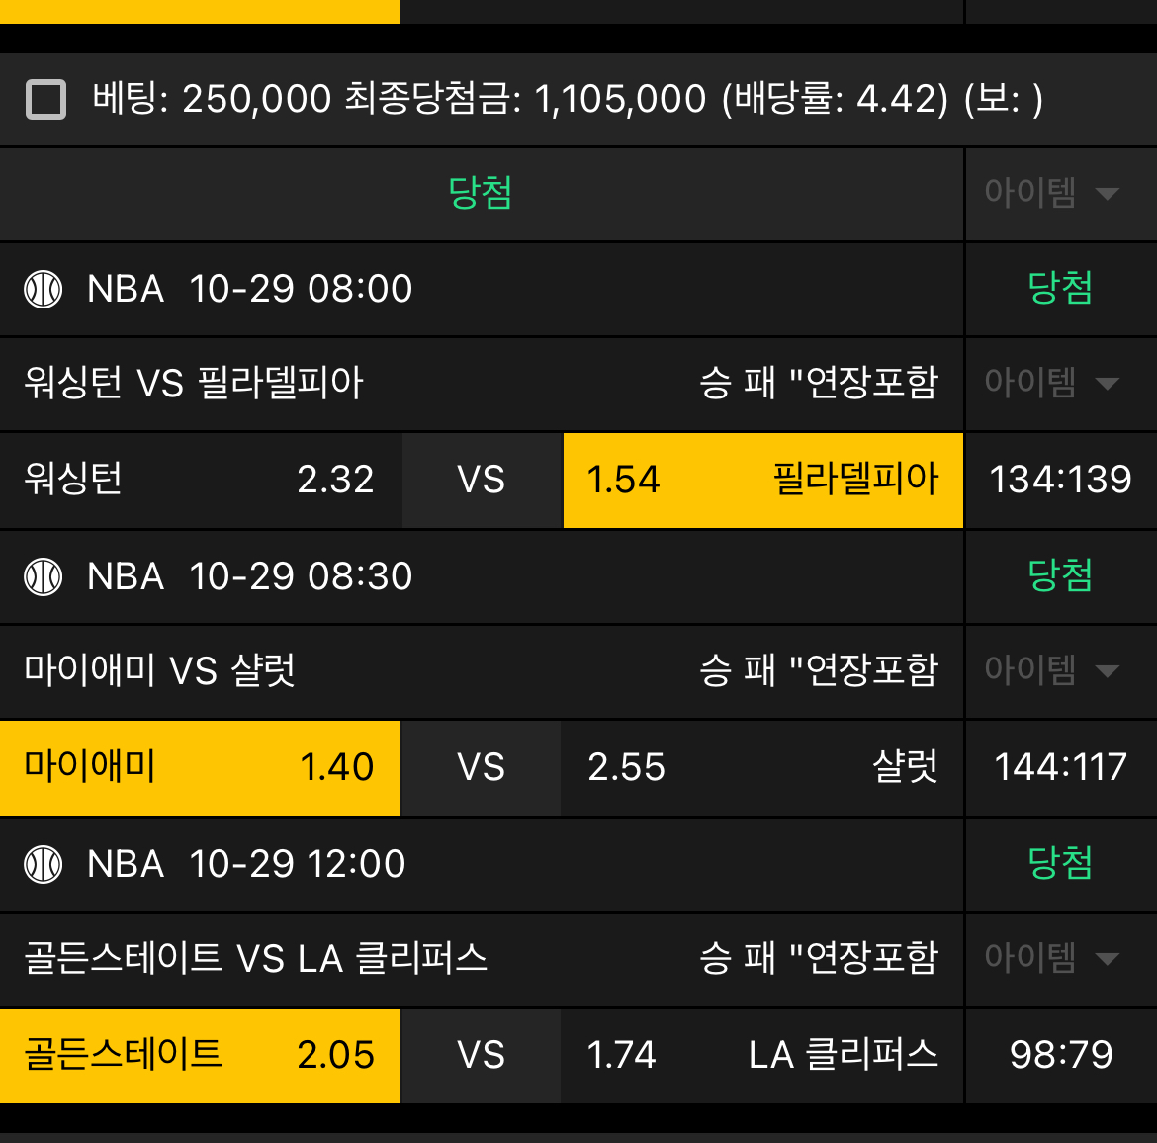
Task: Click the highlighted 마이애미 1.40 pick
Action: click(200, 767)
